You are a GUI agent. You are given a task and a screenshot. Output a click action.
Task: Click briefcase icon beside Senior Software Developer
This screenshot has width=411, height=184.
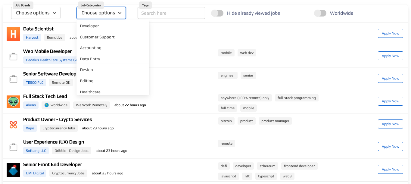tap(13, 79)
